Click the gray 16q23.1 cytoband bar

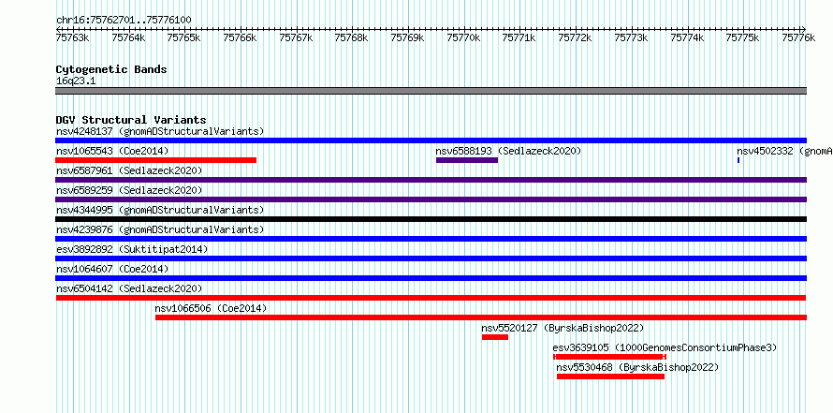[x=431, y=91]
